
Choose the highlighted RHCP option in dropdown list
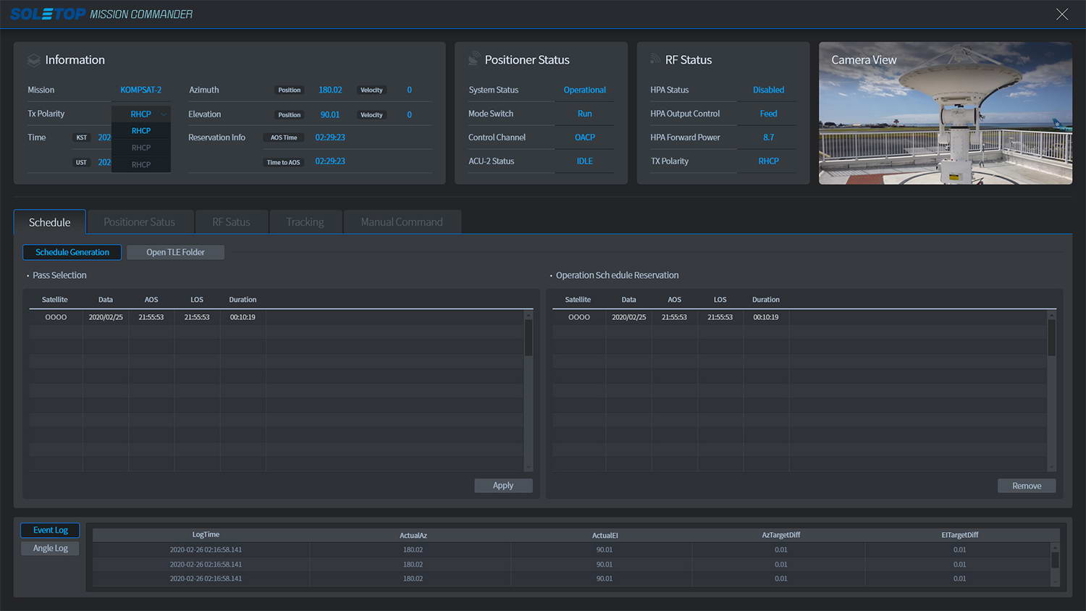pyautogui.click(x=141, y=131)
